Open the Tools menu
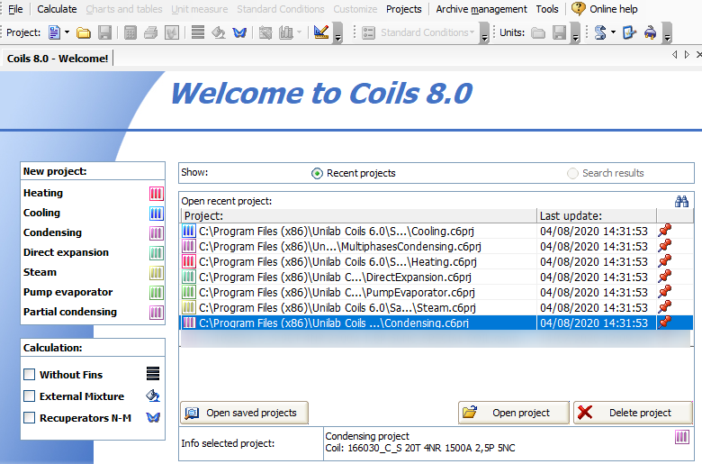The height and width of the screenshot is (464, 702). pos(547,9)
